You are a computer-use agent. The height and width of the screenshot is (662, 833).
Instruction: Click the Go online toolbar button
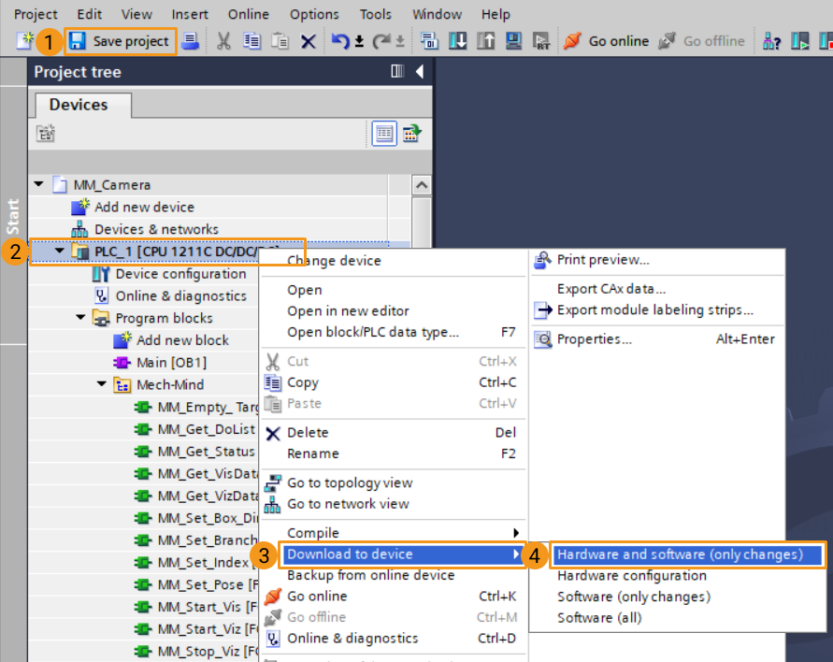[607, 41]
